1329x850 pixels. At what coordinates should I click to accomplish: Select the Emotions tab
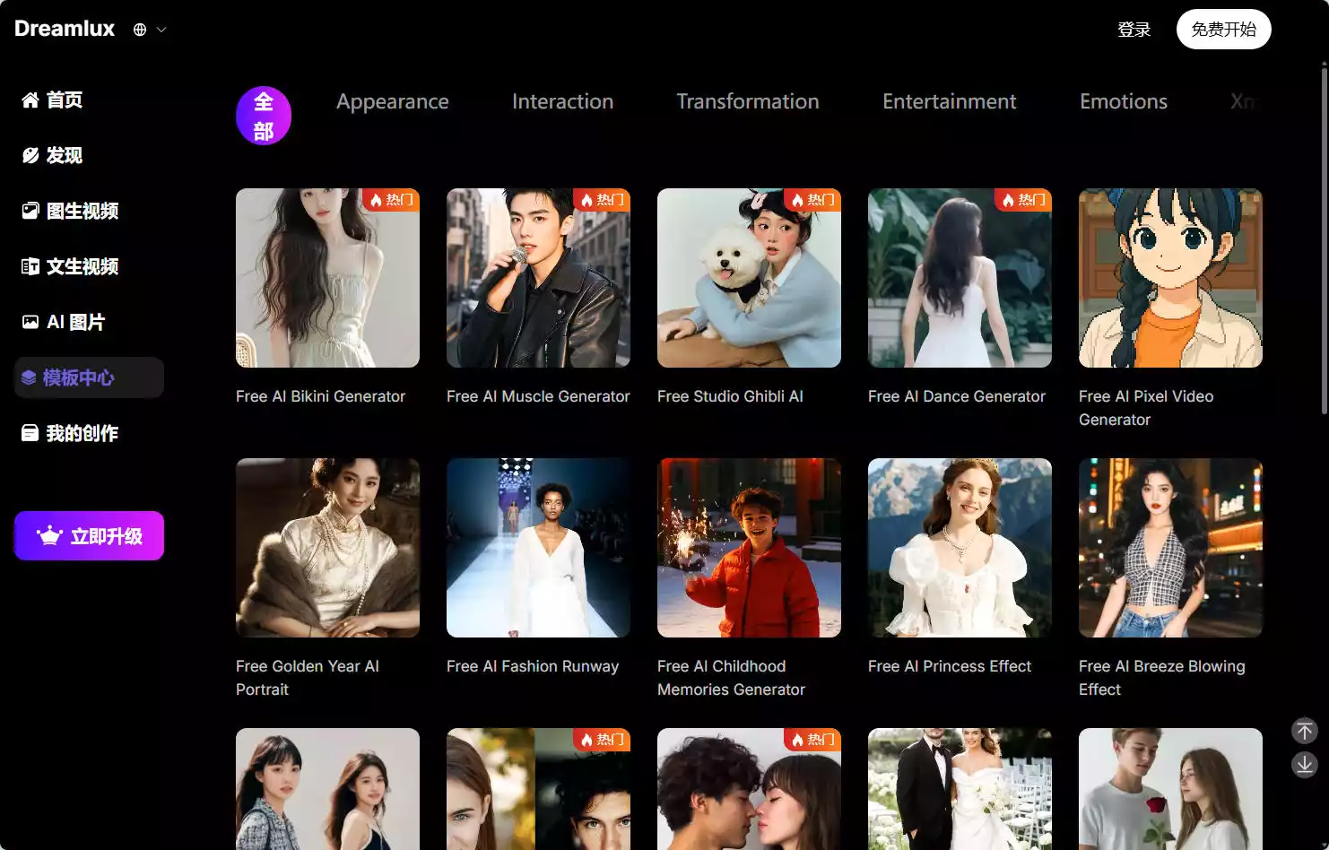[1124, 101]
